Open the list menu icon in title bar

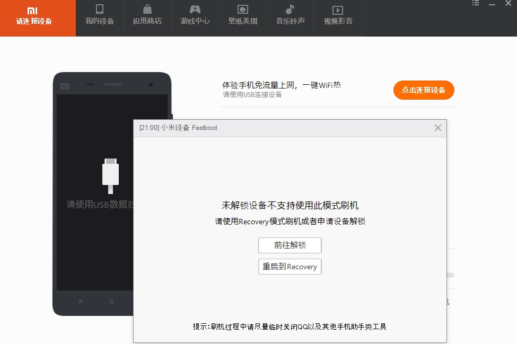click(x=476, y=3)
